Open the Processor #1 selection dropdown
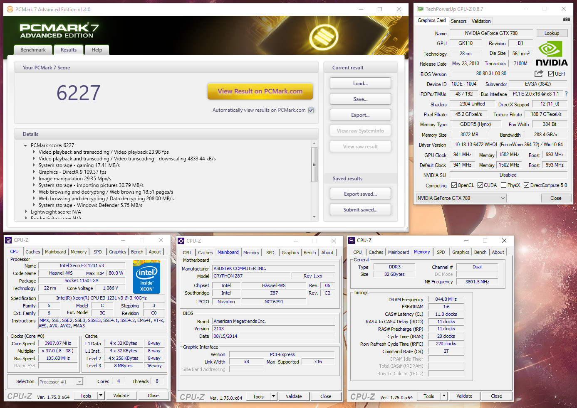The image size is (577, 408). (61, 381)
